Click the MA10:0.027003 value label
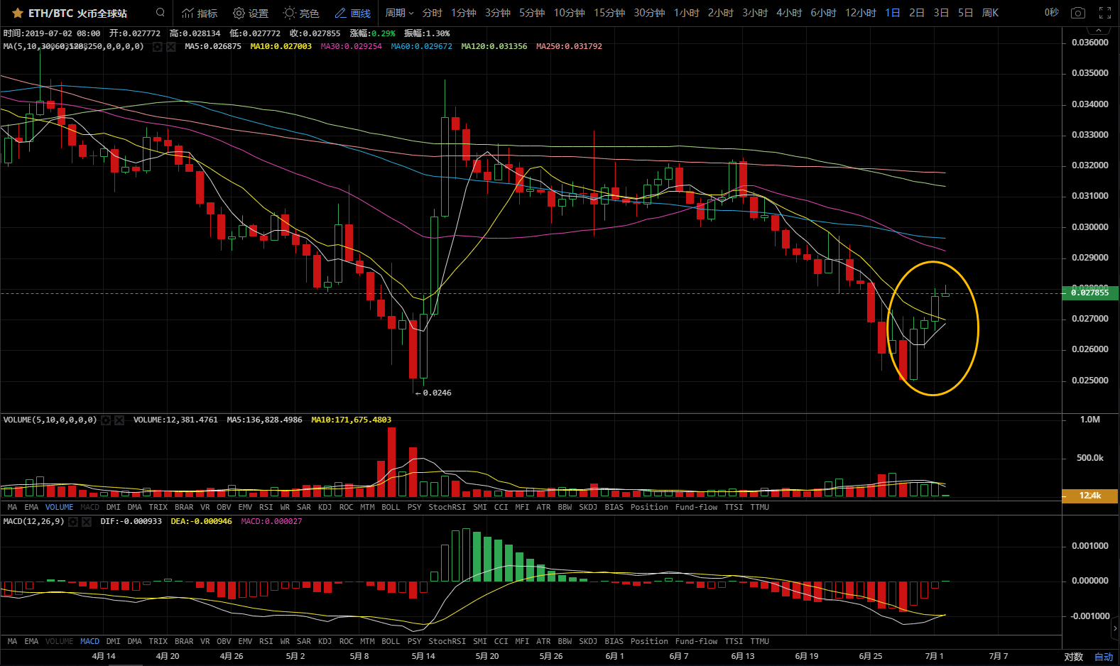 coord(281,46)
